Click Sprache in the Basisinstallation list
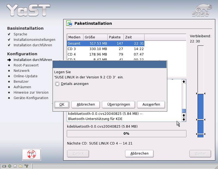Viewport: 218px width, 169px height. coord(20,34)
